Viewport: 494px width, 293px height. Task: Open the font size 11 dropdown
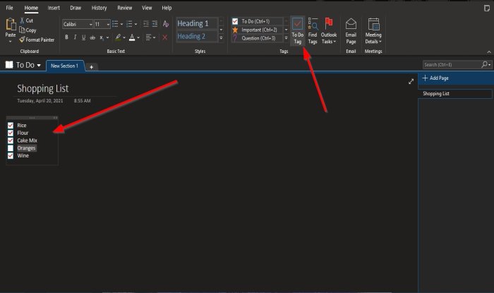[108, 24]
